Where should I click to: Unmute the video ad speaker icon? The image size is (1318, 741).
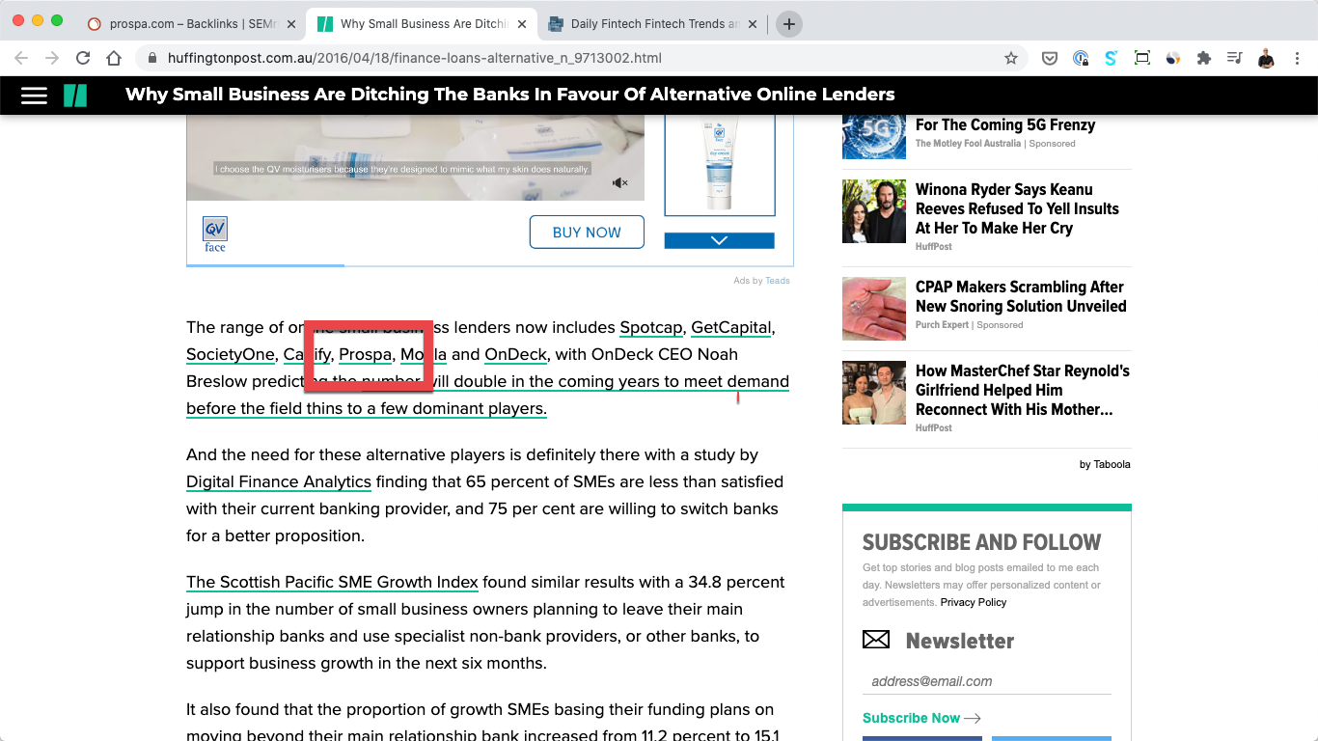tap(620, 182)
